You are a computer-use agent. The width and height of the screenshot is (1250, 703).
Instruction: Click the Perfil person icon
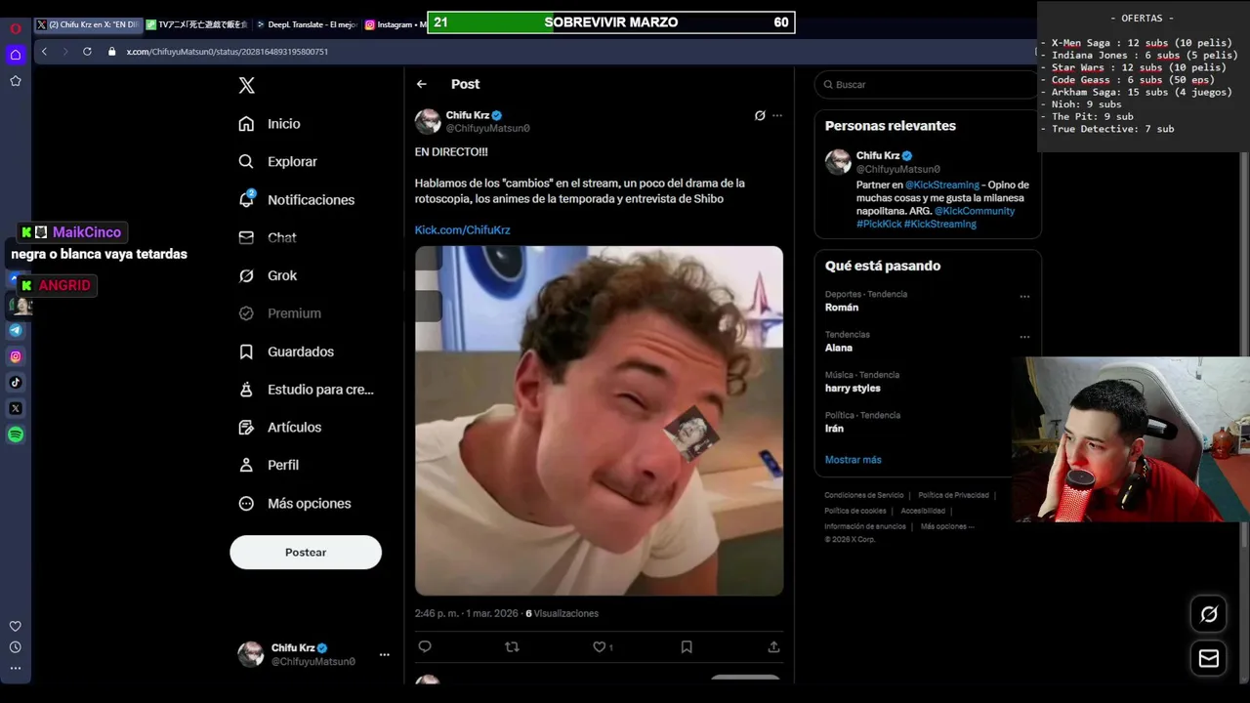point(246,466)
